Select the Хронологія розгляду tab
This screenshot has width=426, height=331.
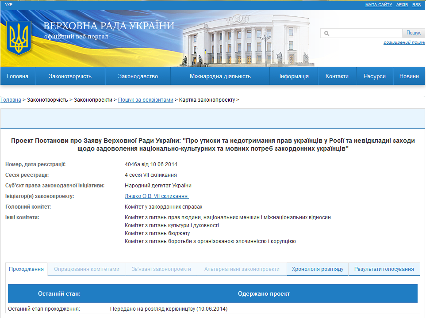point(318,269)
